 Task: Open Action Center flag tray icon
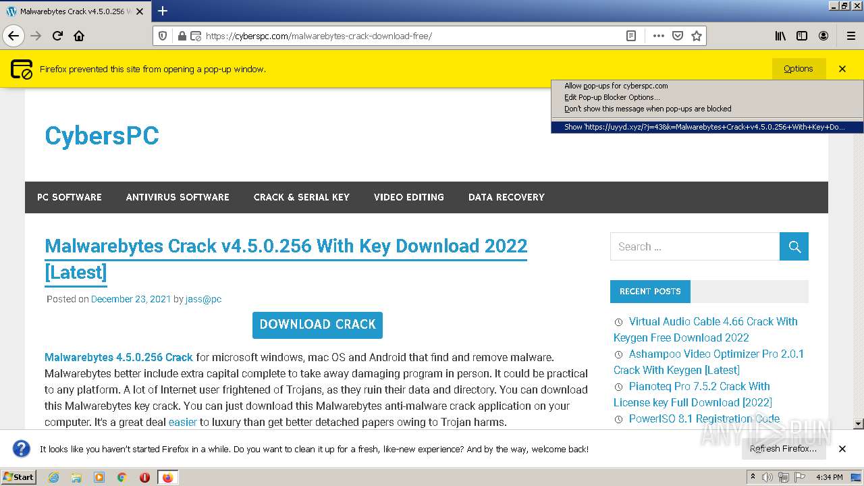[x=800, y=477]
